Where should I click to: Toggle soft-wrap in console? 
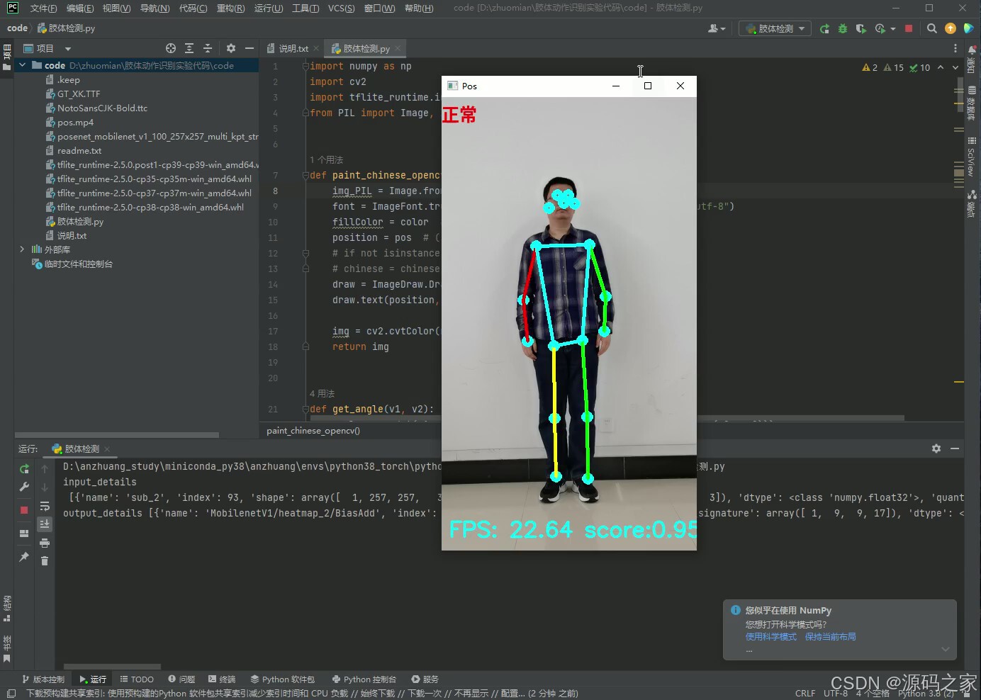(45, 506)
